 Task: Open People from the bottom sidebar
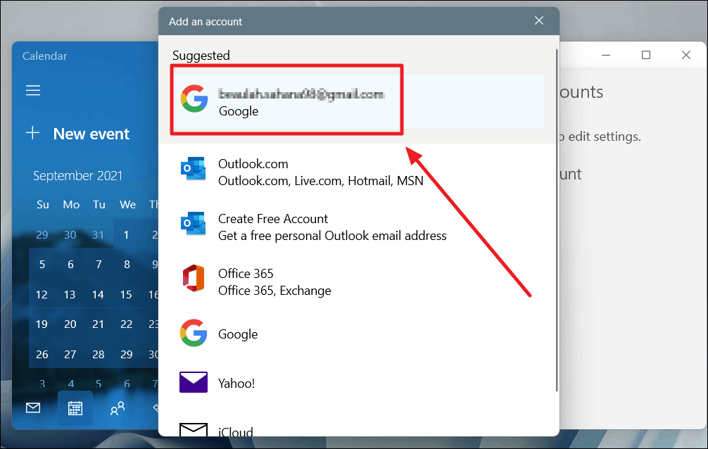[x=118, y=407]
